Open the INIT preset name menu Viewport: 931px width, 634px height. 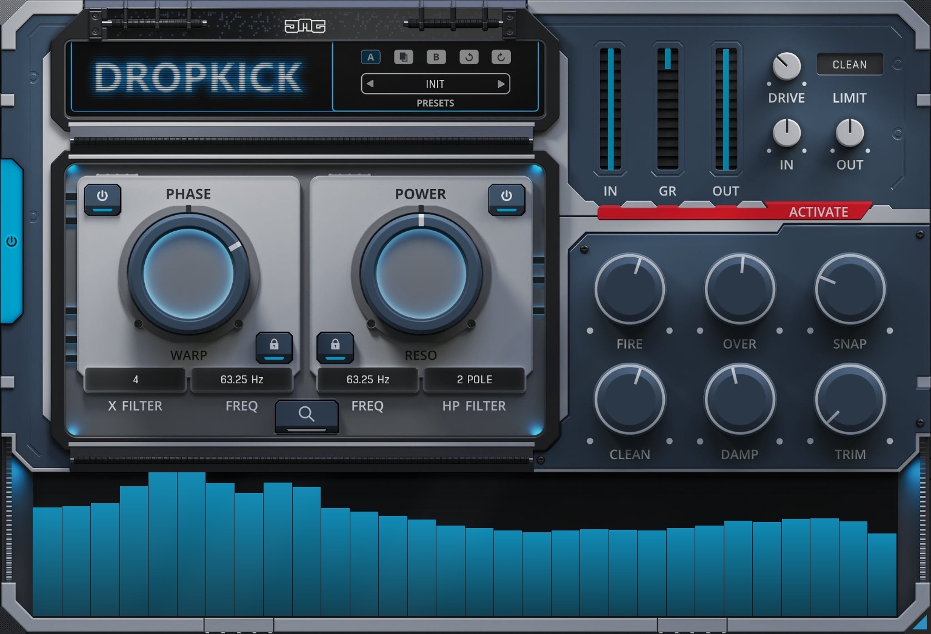click(x=435, y=84)
